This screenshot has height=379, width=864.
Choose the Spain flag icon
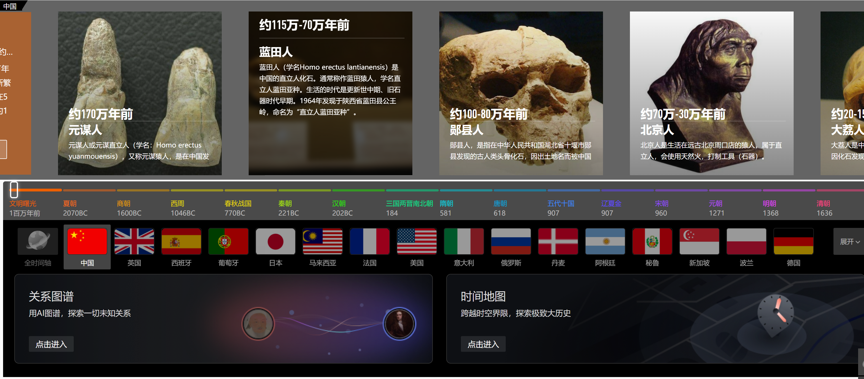point(181,241)
